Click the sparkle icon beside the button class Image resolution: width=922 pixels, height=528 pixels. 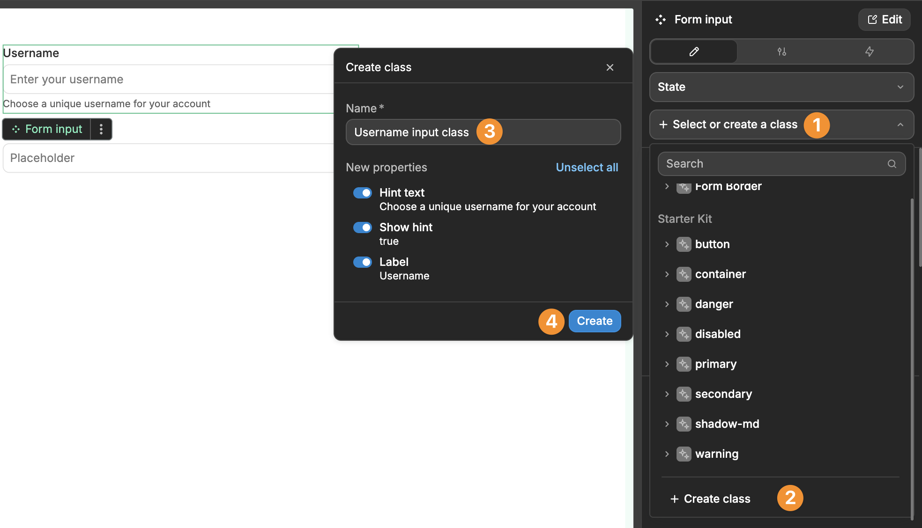(x=684, y=244)
